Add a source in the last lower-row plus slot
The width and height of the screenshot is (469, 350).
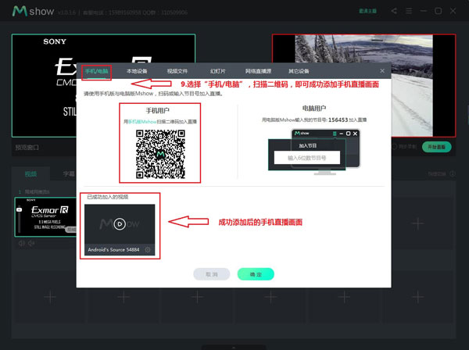point(417,297)
